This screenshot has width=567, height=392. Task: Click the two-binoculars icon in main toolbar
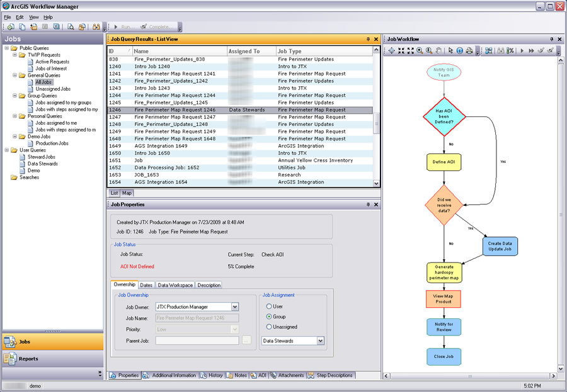96,26
